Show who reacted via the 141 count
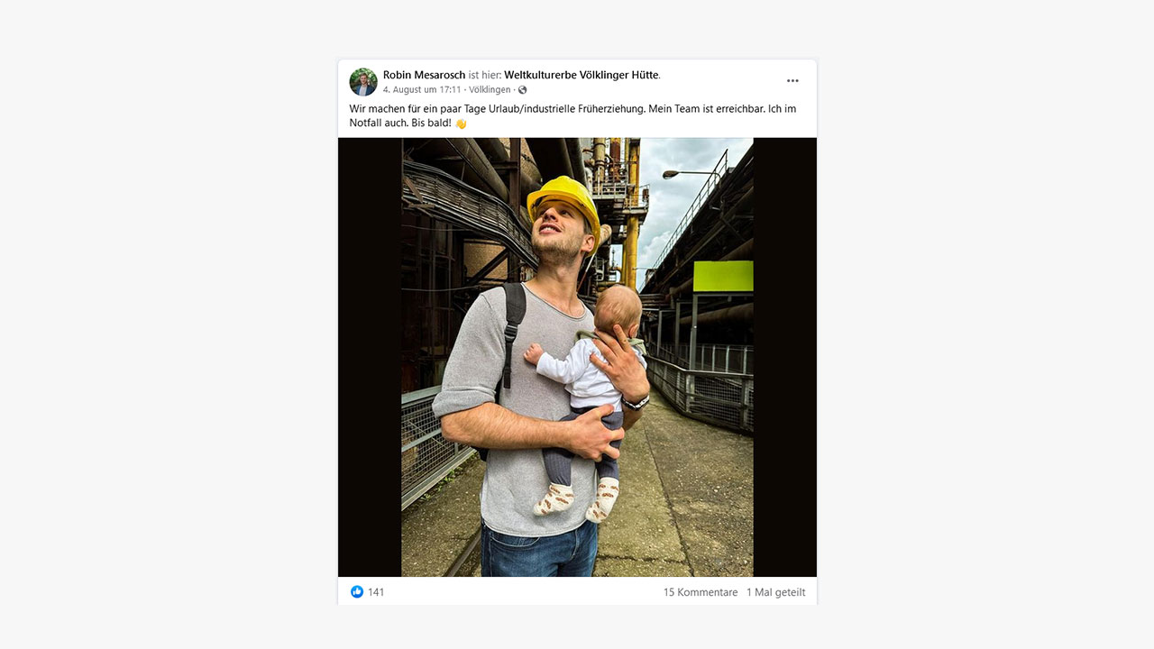Image resolution: width=1154 pixels, height=649 pixels. pos(376,592)
